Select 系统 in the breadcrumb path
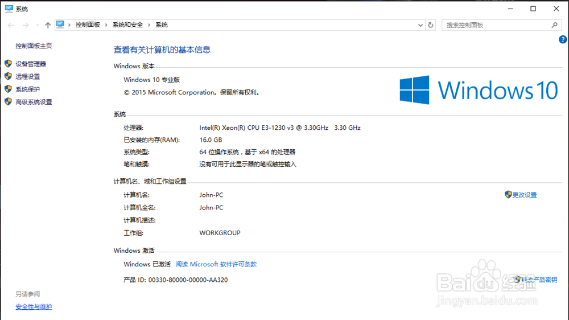The width and height of the screenshot is (569, 320). [162, 24]
